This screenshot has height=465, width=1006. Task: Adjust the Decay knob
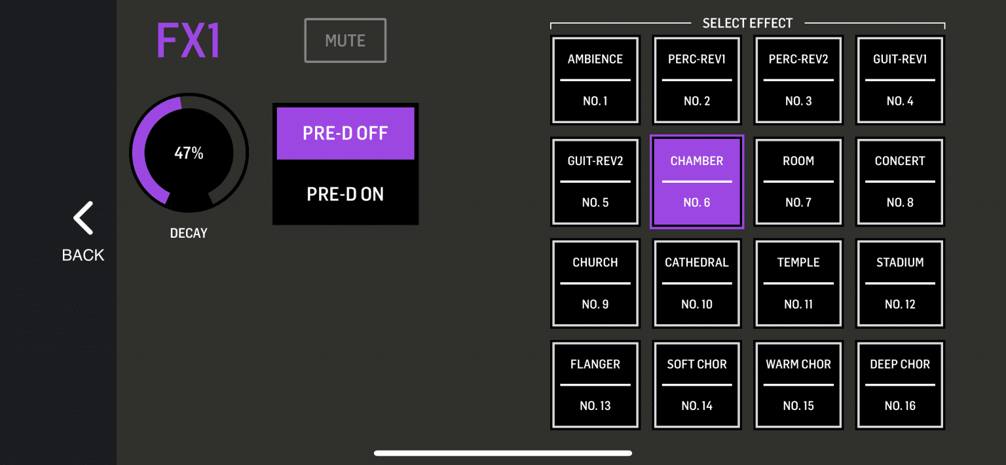[x=189, y=153]
